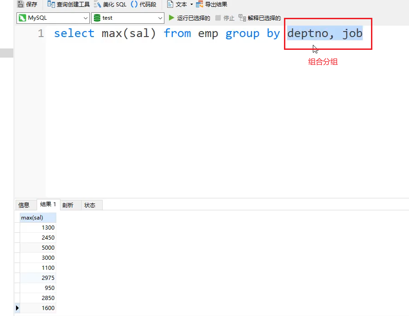409x316 pixels.
Task: Click the by keyword in editor
Action: point(273,34)
